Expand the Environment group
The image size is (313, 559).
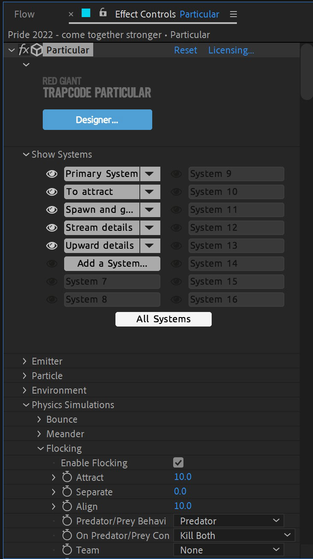[x=25, y=391]
